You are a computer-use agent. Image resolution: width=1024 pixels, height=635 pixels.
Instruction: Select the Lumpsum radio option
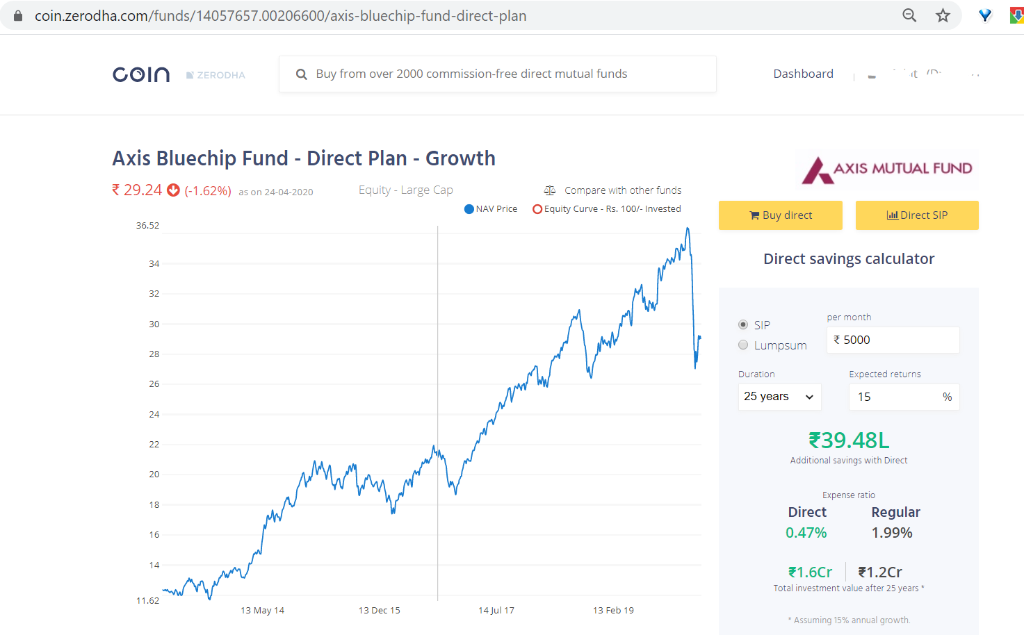pos(743,345)
